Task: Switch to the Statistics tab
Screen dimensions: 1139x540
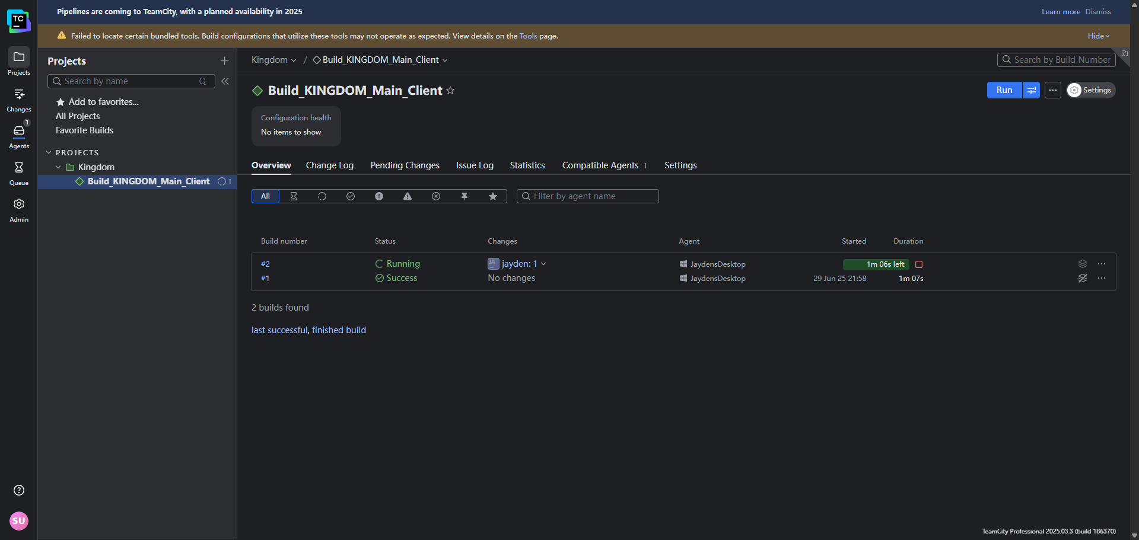Action: pyautogui.click(x=527, y=165)
